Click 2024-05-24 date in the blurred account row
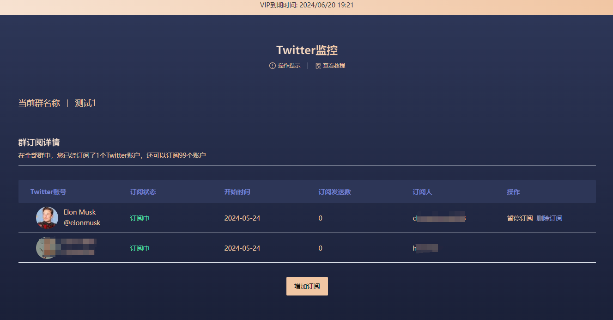 (x=243, y=248)
